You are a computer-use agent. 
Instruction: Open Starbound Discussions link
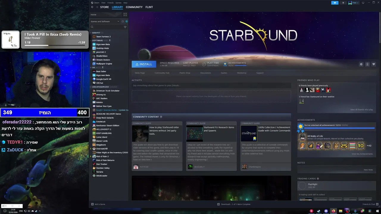point(205,73)
